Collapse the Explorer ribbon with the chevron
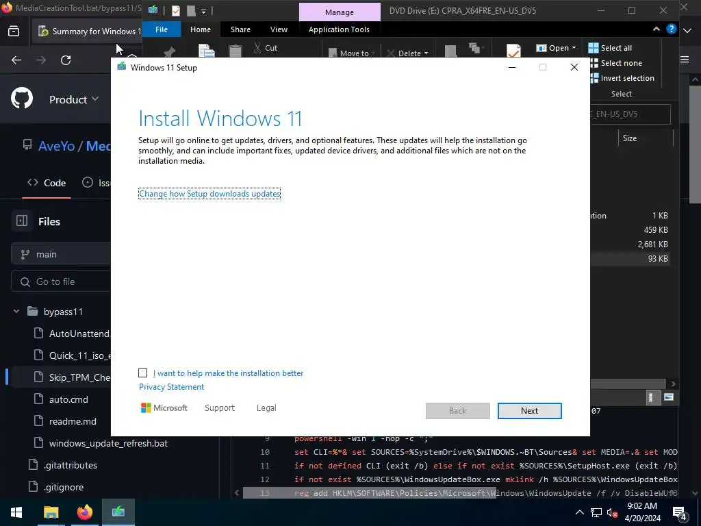The image size is (701, 526). tap(657, 29)
